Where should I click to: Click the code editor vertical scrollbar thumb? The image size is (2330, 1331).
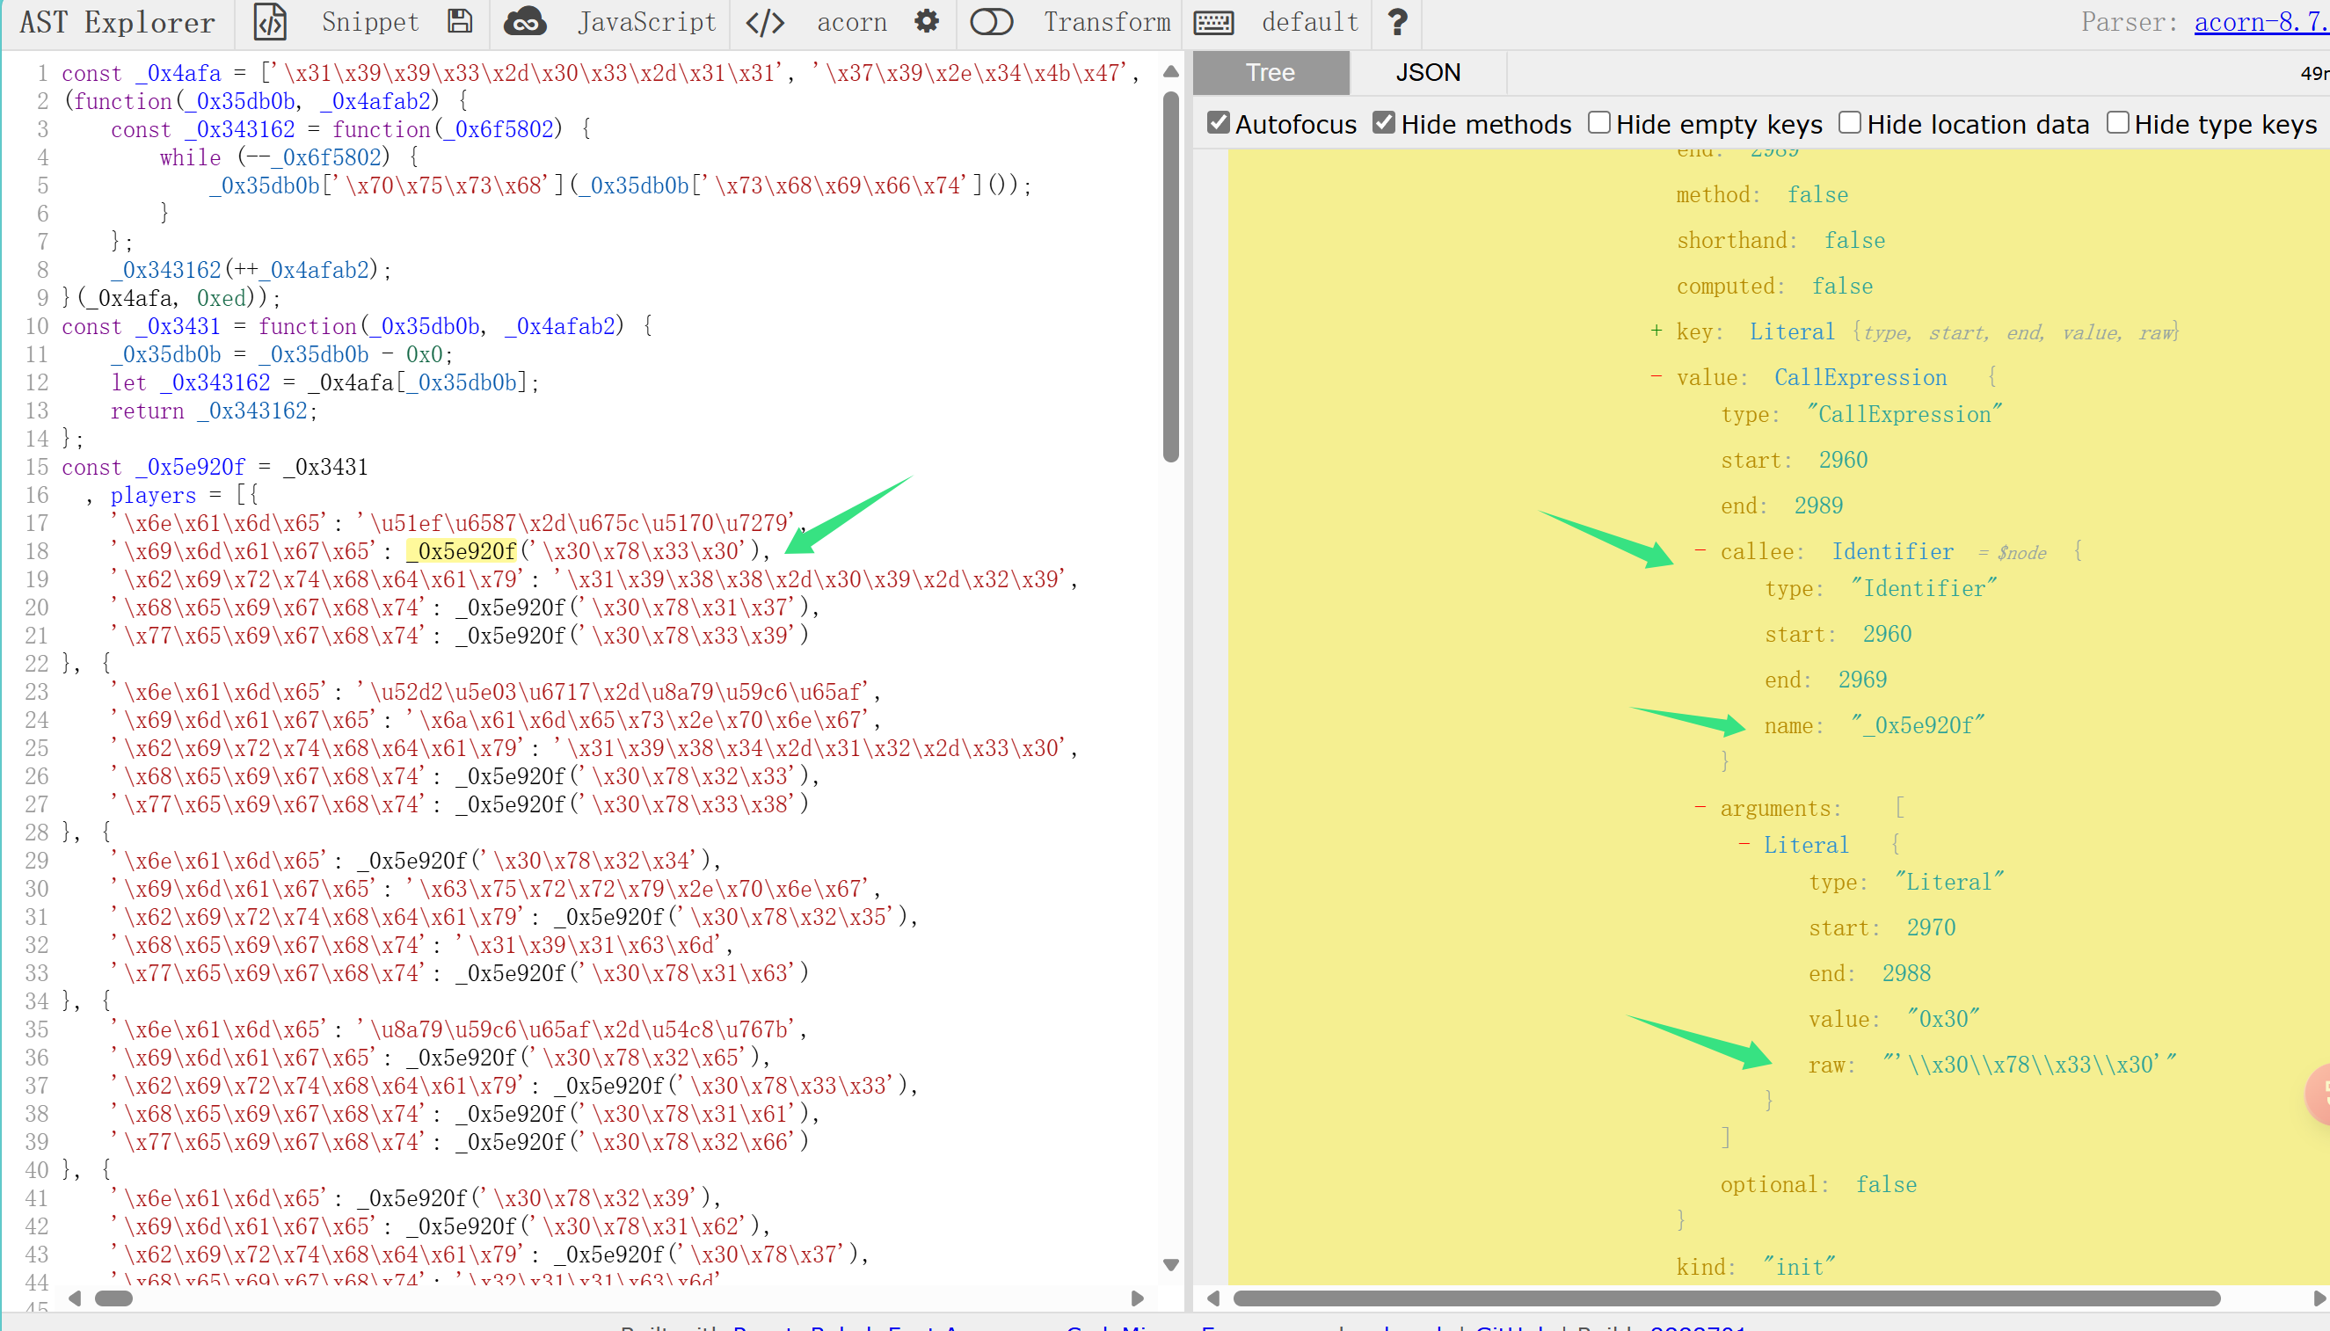(1171, 274)
